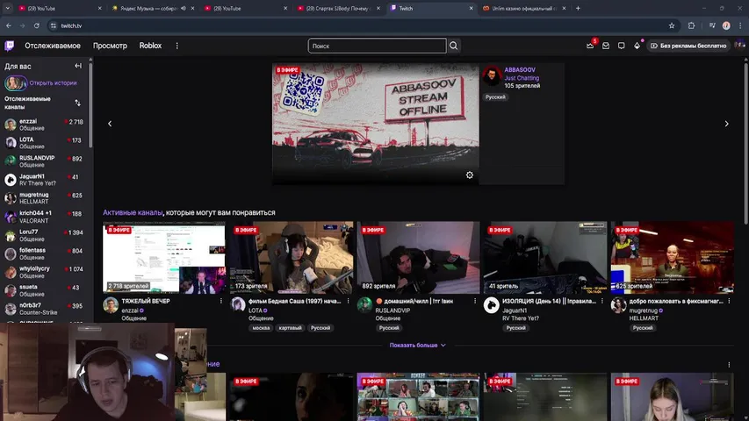Open the Prime loot crown icon
This screenshot has width=749, height=421.
coord(591,46)
